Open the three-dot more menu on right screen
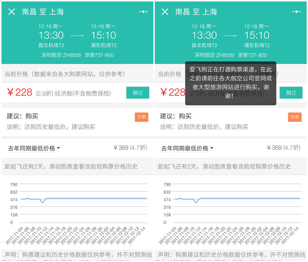Screen dimensions: 308x262 (x=296, y=12)
